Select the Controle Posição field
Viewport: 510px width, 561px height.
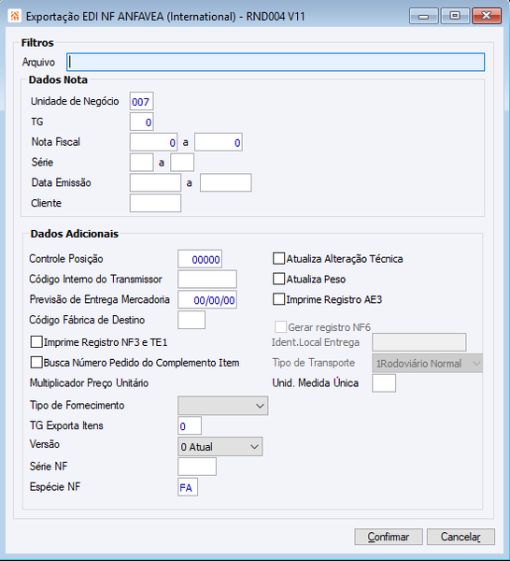tap(200, 259)
